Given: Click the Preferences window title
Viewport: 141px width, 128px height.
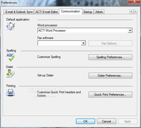Looking at the screenshot, I should (9, 3).
